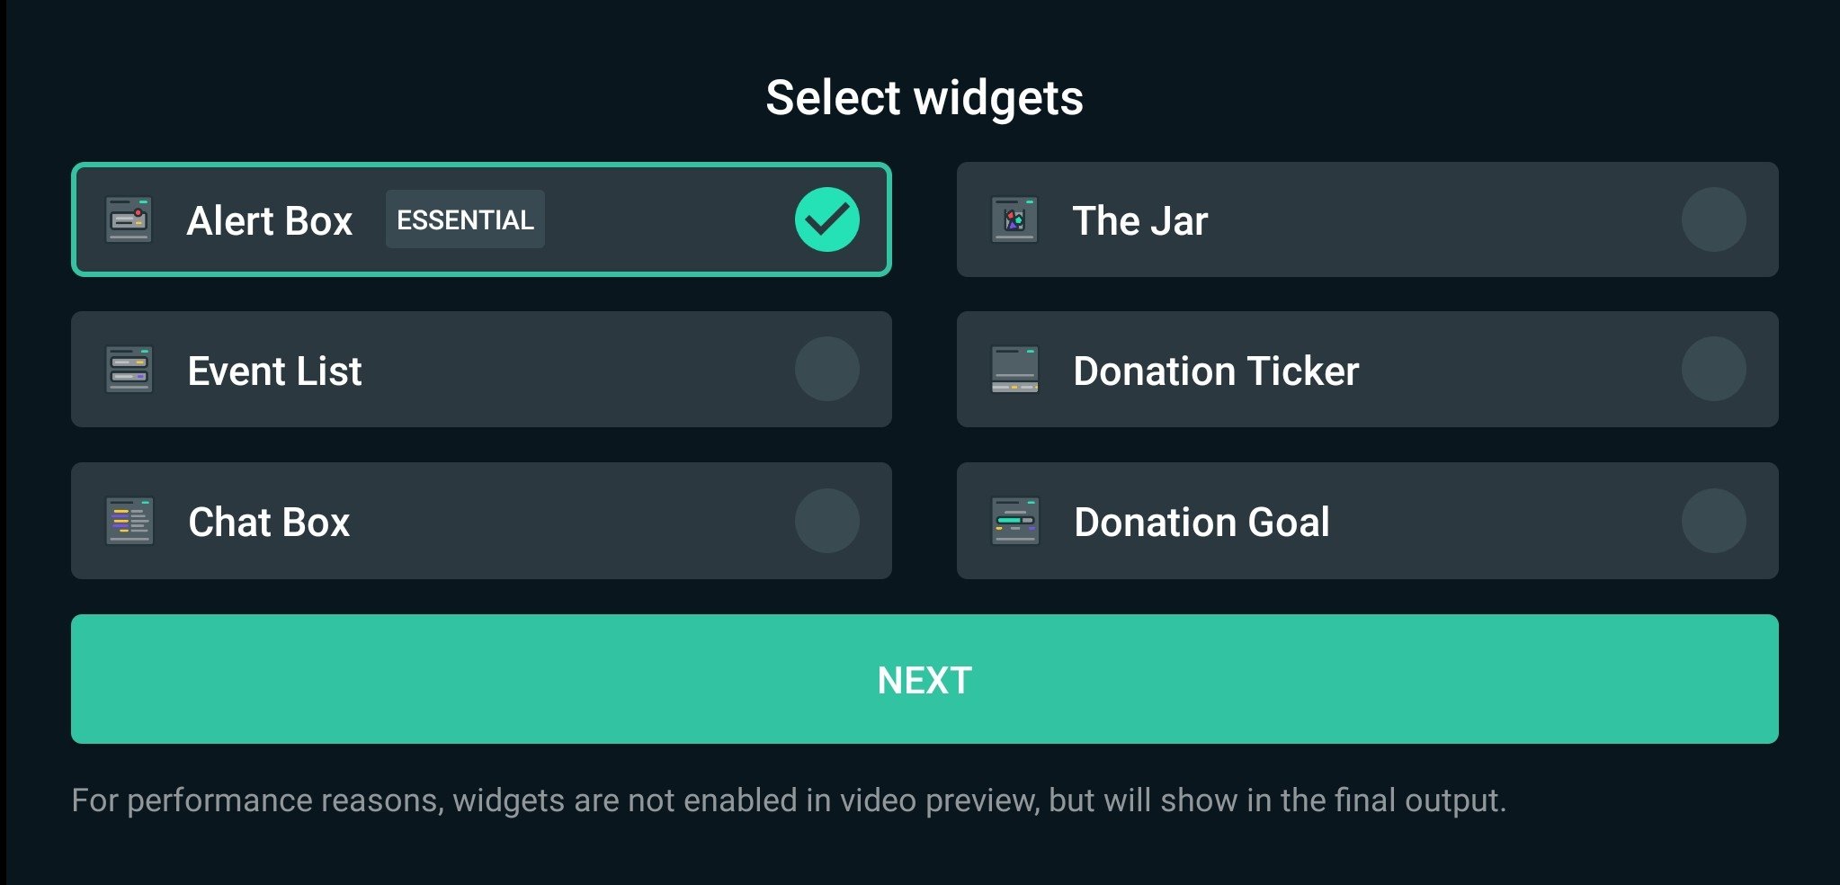Click the Donation Ticker widget icon

tap(1014, 370)
